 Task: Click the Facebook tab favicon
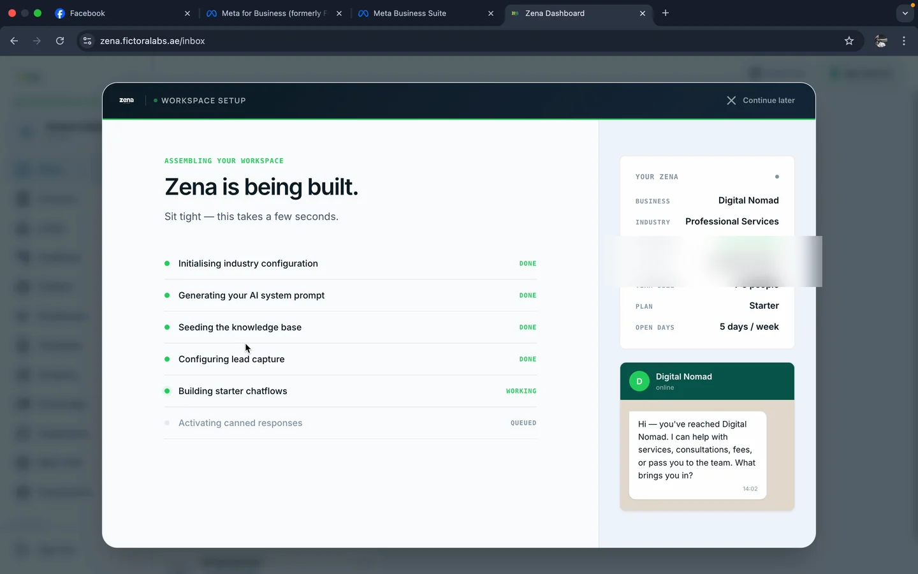(x=60, y=13)
